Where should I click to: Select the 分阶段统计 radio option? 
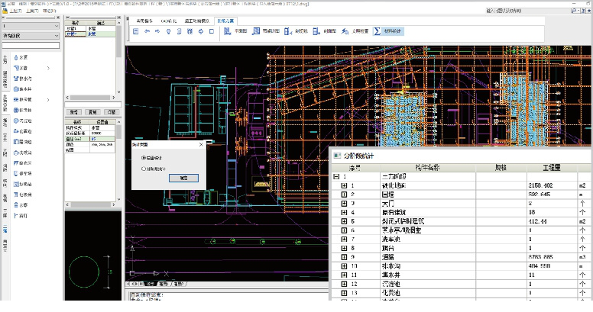pos(154,169)
